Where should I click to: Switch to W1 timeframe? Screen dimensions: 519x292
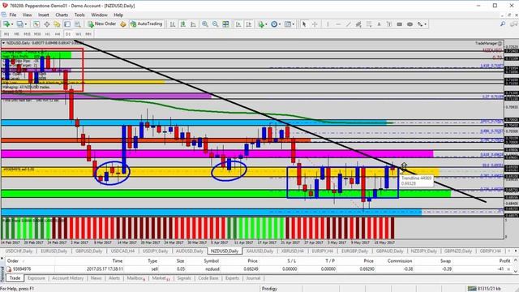[x=78, y=34]
